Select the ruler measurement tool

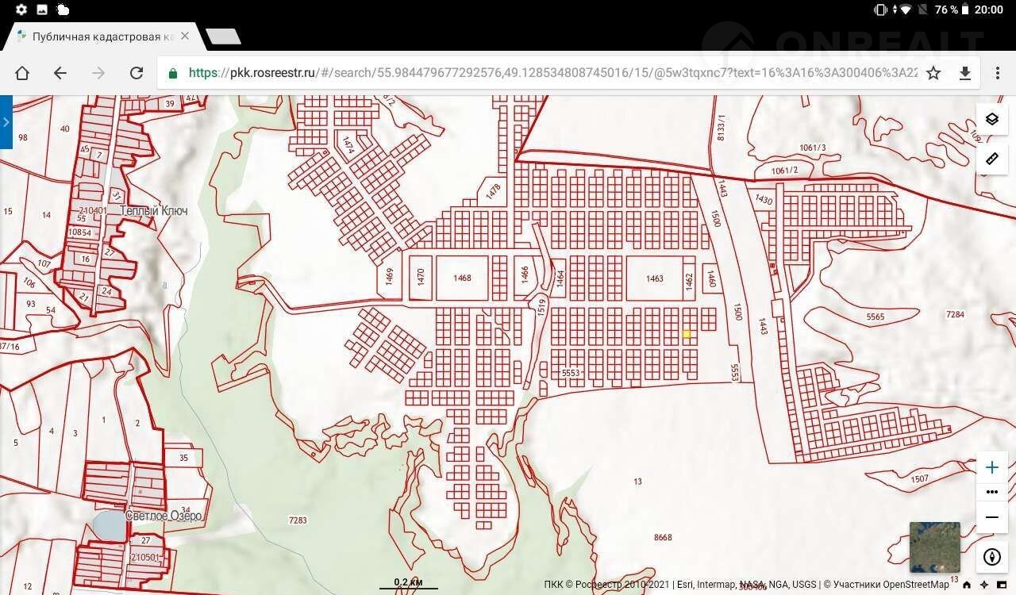coord(991,159)
